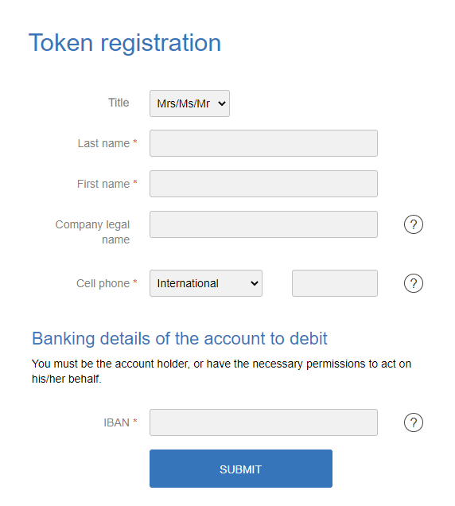Show help for the IBAN field
Viewport: 455px width, 506px height.
tap(413, 422)
